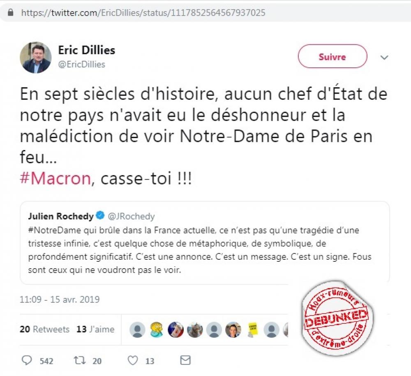This screenshot has width=411, height=376.
Task: View the 13 J'aime likes list
Action: pos(95,329)
